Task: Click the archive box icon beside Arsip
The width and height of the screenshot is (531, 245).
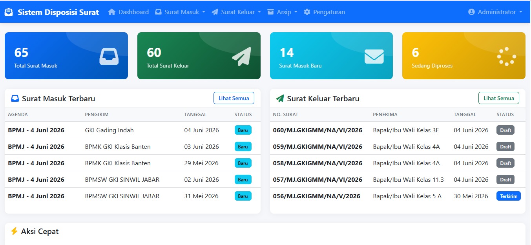Action: click(x=270, y=12)
